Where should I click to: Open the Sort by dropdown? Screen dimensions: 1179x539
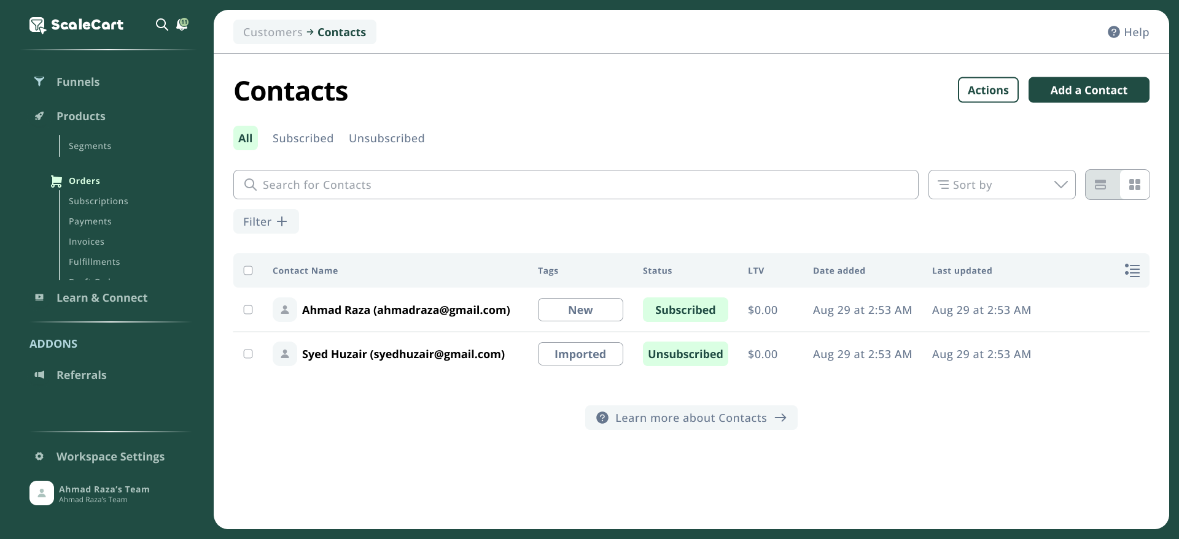[1002, 185]
